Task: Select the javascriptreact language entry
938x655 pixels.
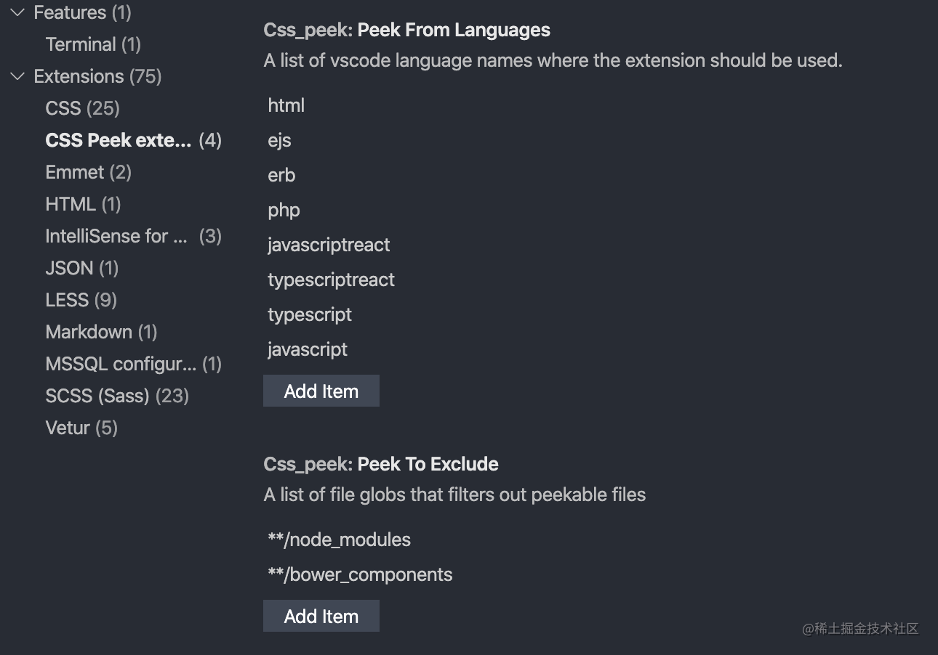Action: [329, 245]
